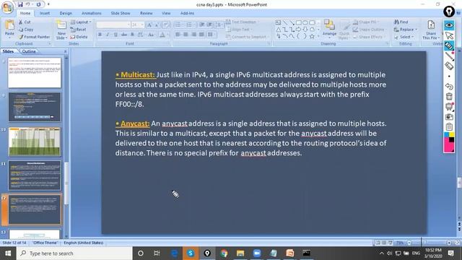Click the black pen-nib annotation logo
This screenshot has width=462, height=260.
[449, 12]
